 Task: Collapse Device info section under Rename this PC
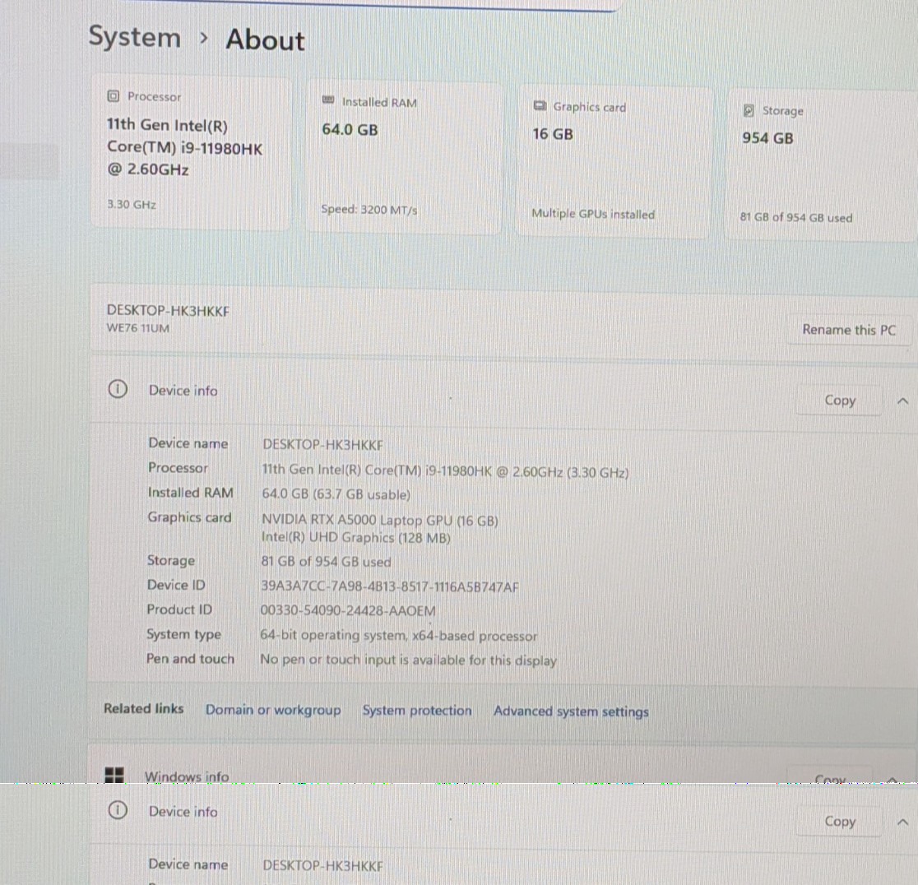click(902, 401)
